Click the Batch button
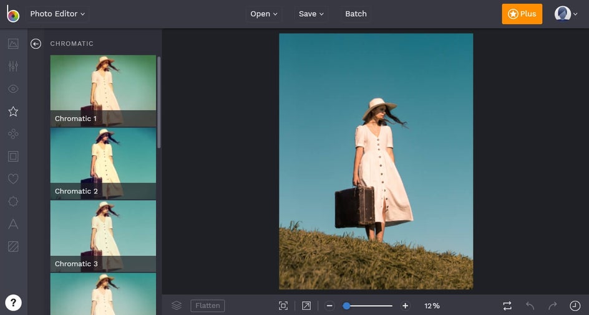This screenshot has width=589, height=315. pyautogui.click(x=356, y=14)
